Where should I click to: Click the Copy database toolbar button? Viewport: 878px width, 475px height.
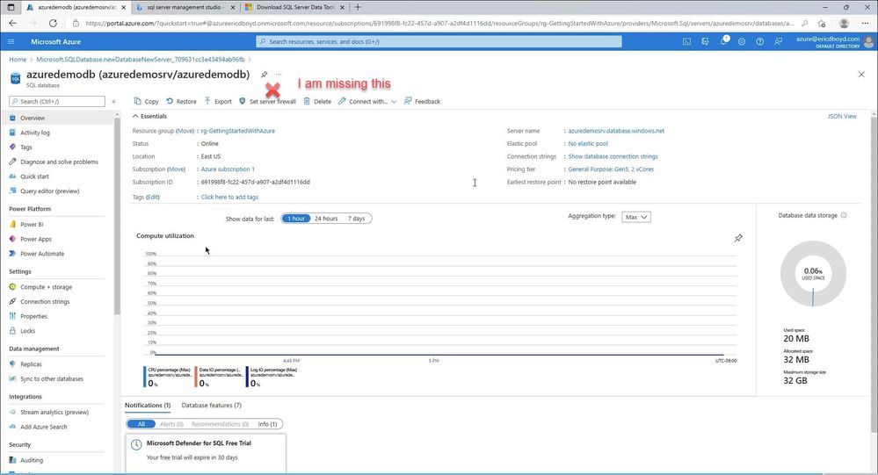(x=146, y=101)
